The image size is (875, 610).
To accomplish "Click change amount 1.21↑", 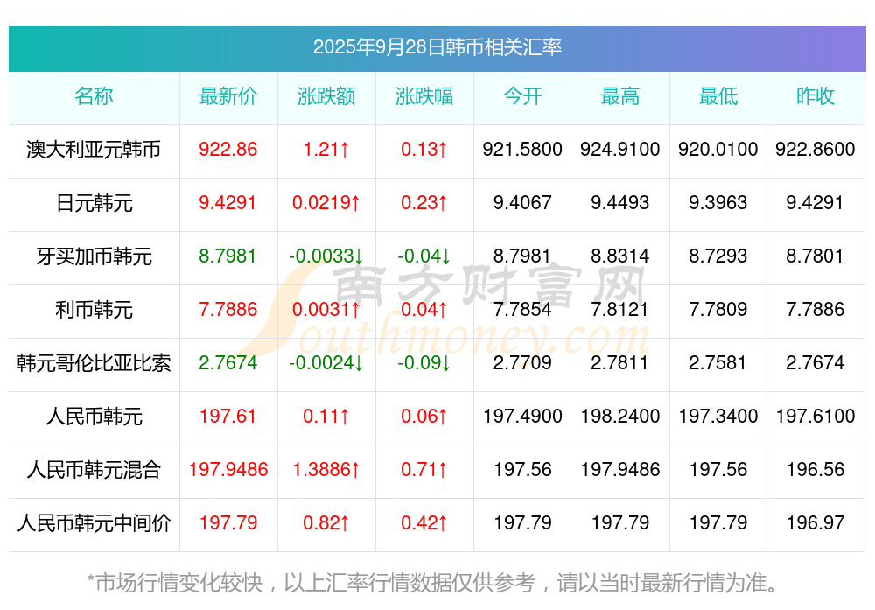I will tap(325, 150).
